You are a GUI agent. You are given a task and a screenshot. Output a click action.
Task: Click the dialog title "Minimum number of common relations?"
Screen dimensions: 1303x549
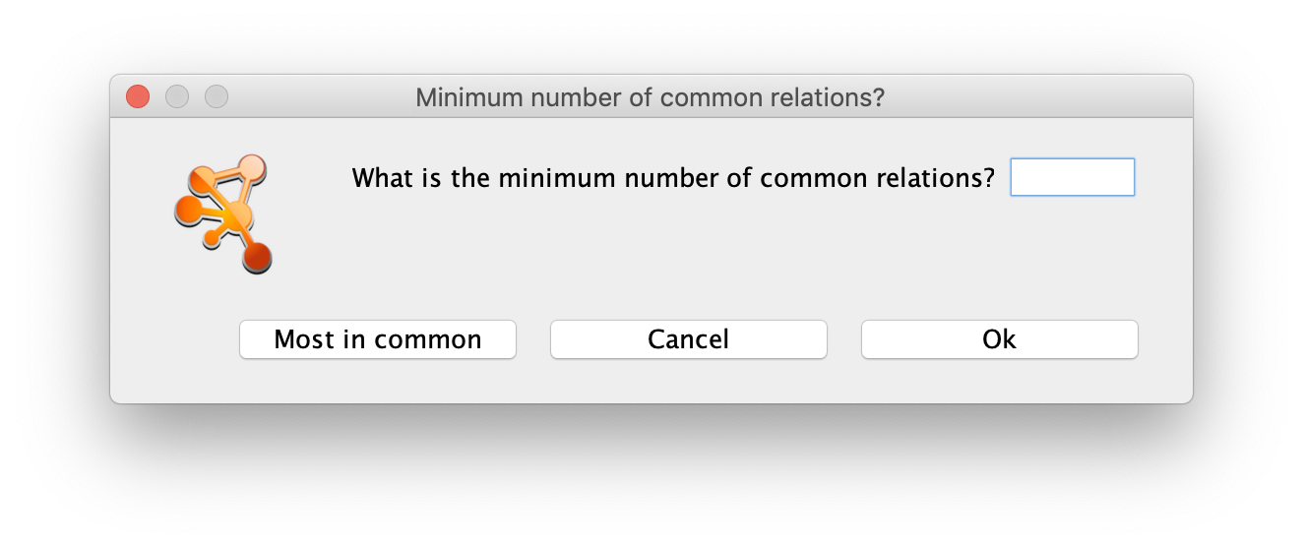pyautogui.click(x=651, y=97)
